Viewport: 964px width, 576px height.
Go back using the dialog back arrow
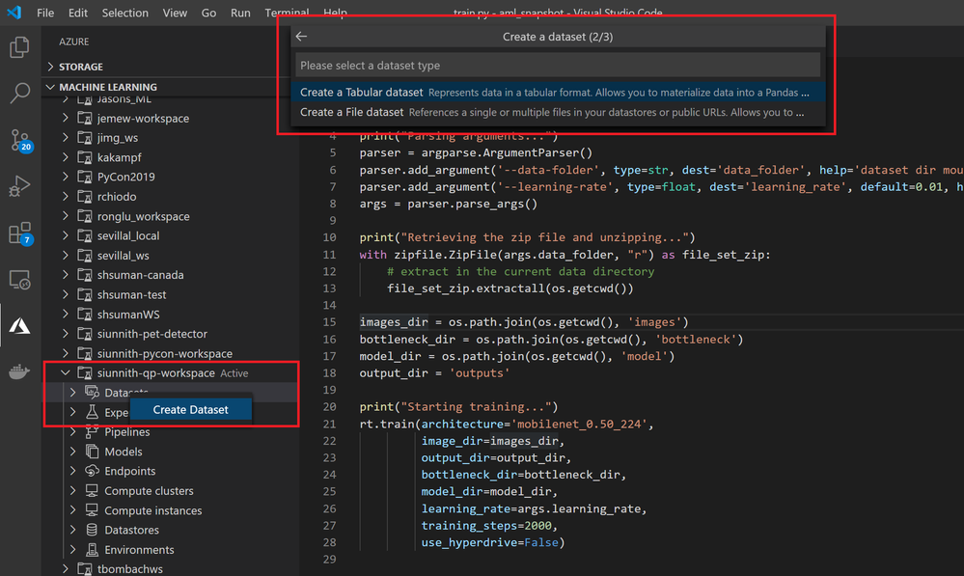tap(301, 37)
